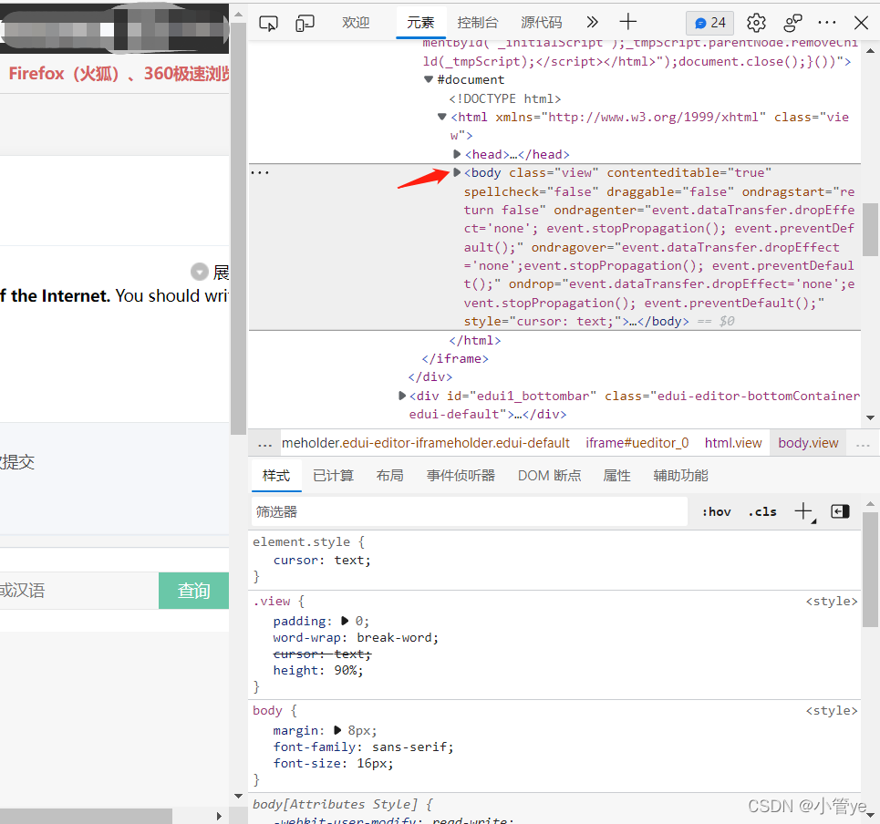Screen dimensions: 880x824
Task: Expand the padding shorthand triangle
Action: 344,621
